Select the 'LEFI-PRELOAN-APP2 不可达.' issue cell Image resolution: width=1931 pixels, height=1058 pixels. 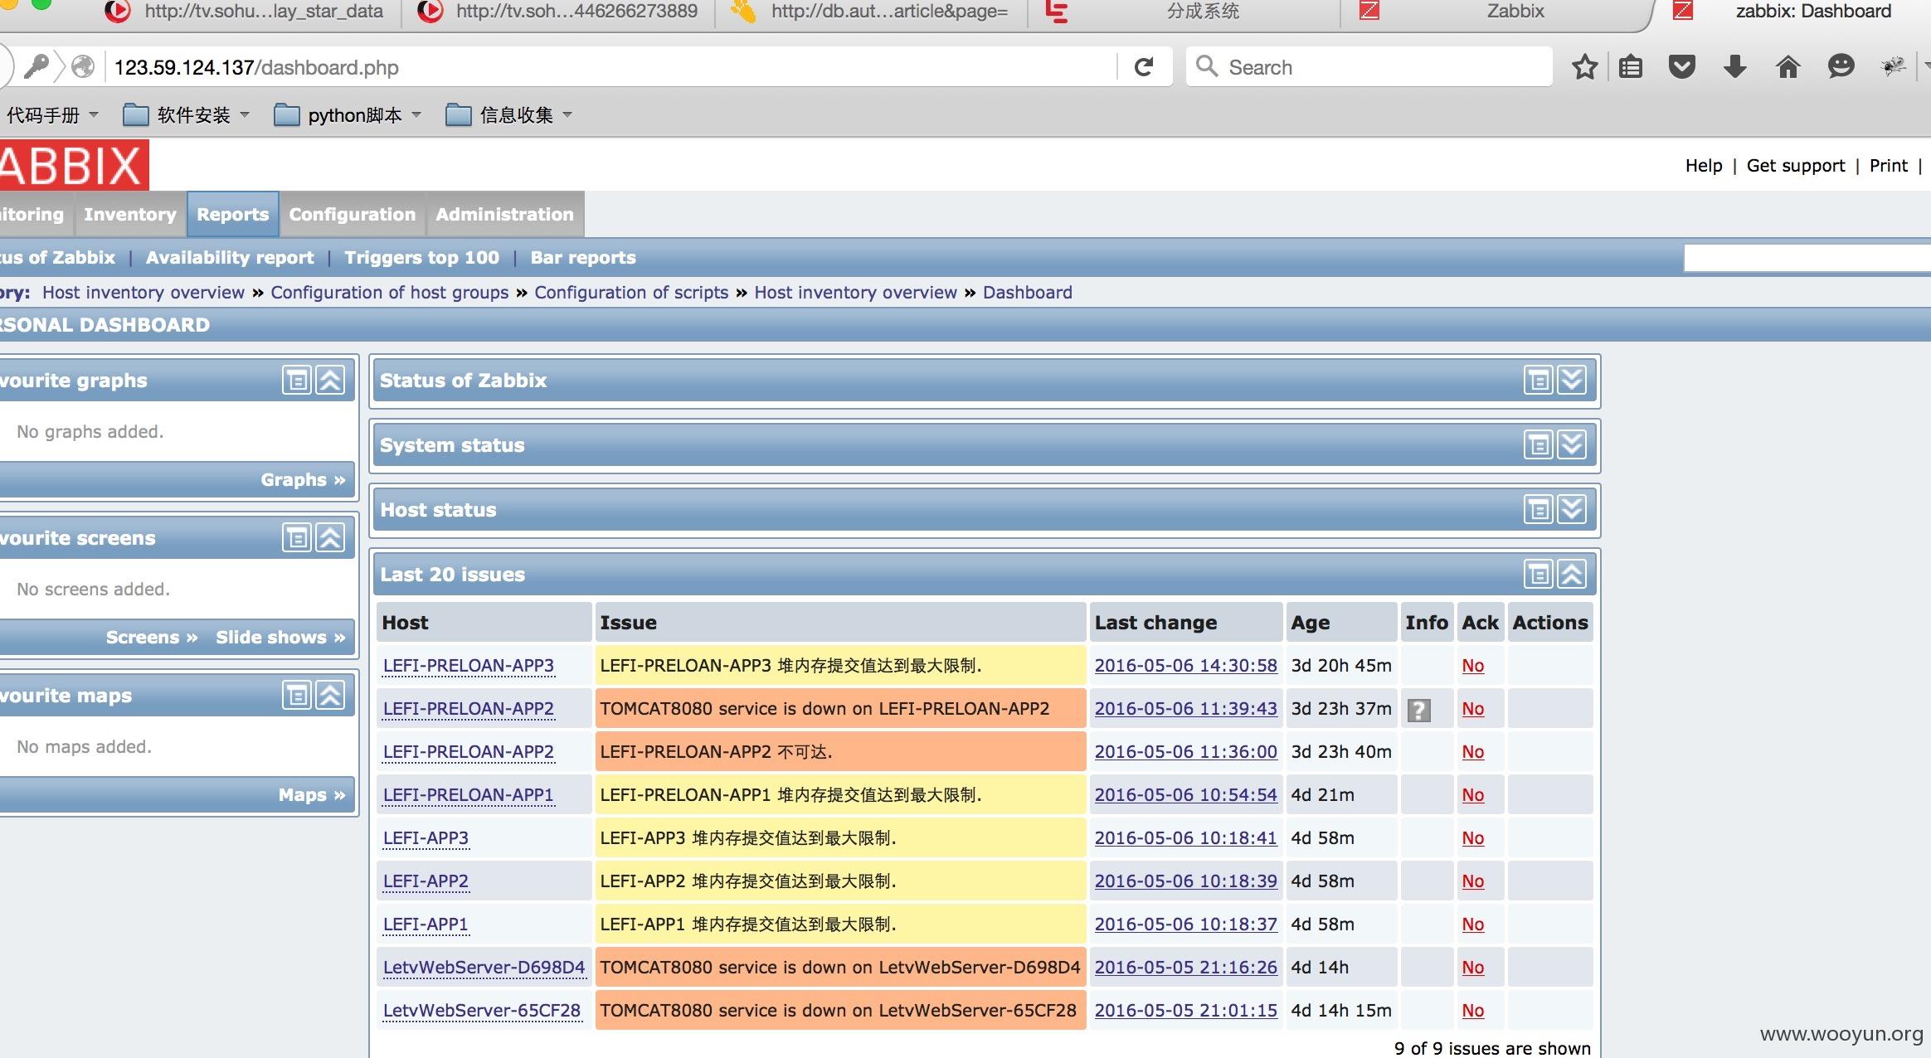(x=840, y=752)
